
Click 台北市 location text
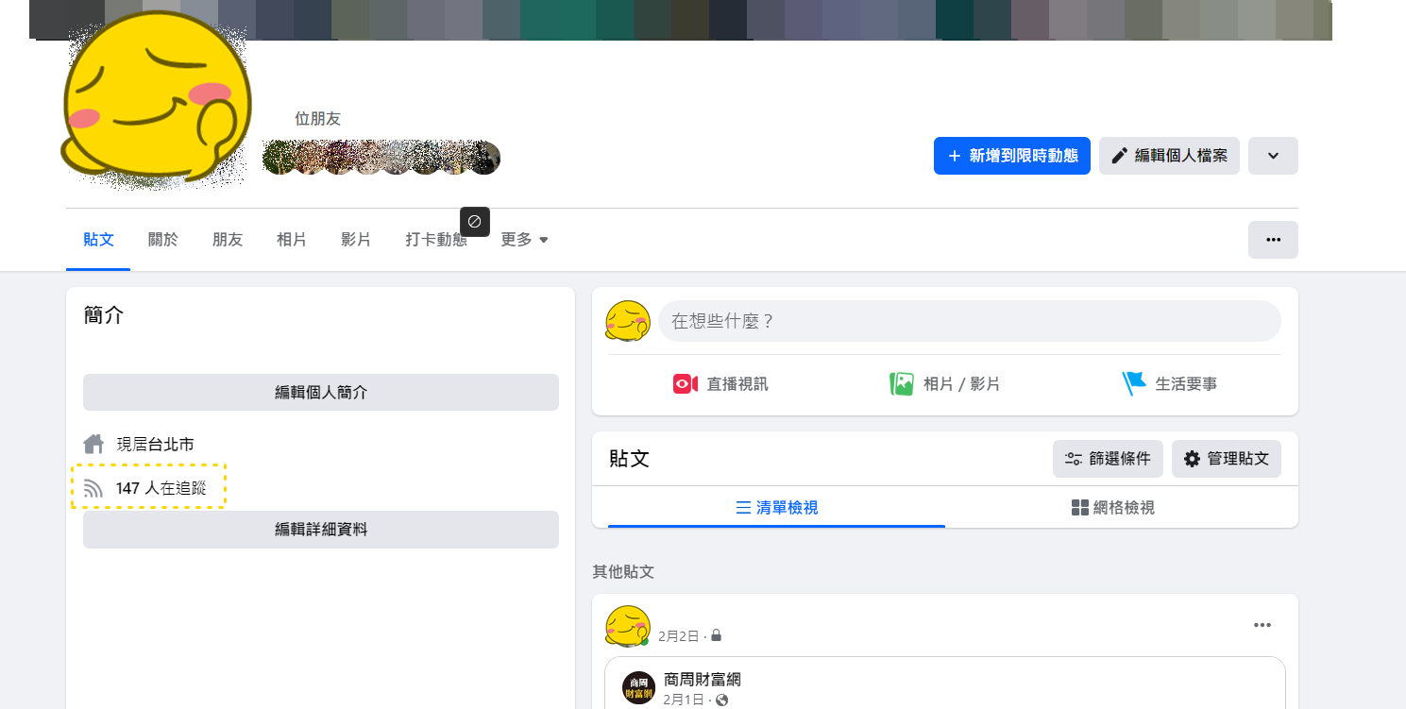click(x=172, y=444)
